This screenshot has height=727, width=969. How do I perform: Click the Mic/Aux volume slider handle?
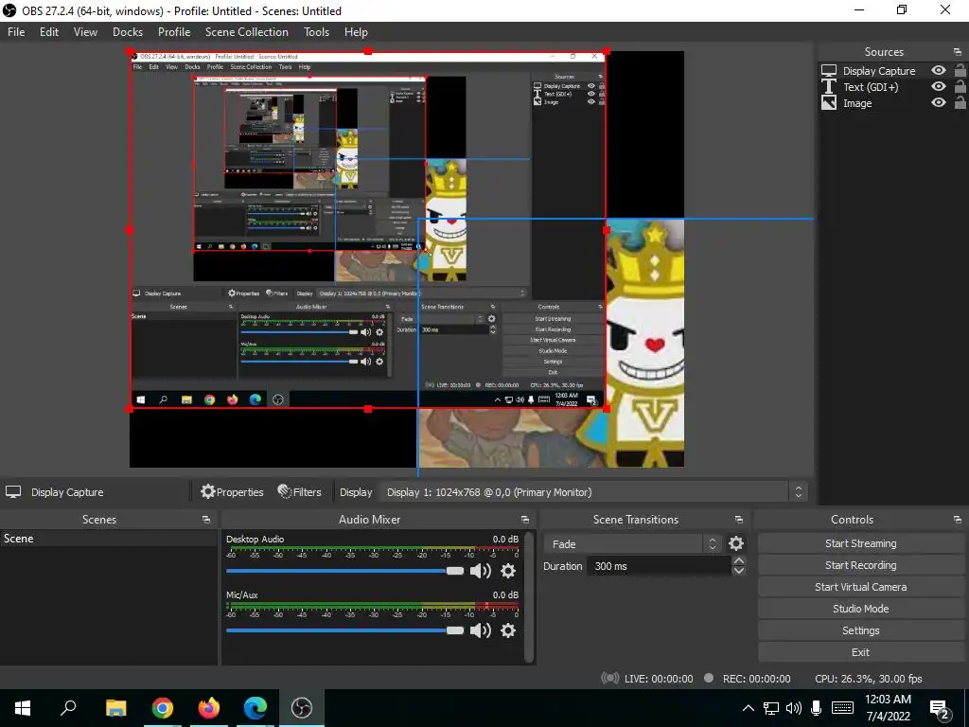pos(455,629)
